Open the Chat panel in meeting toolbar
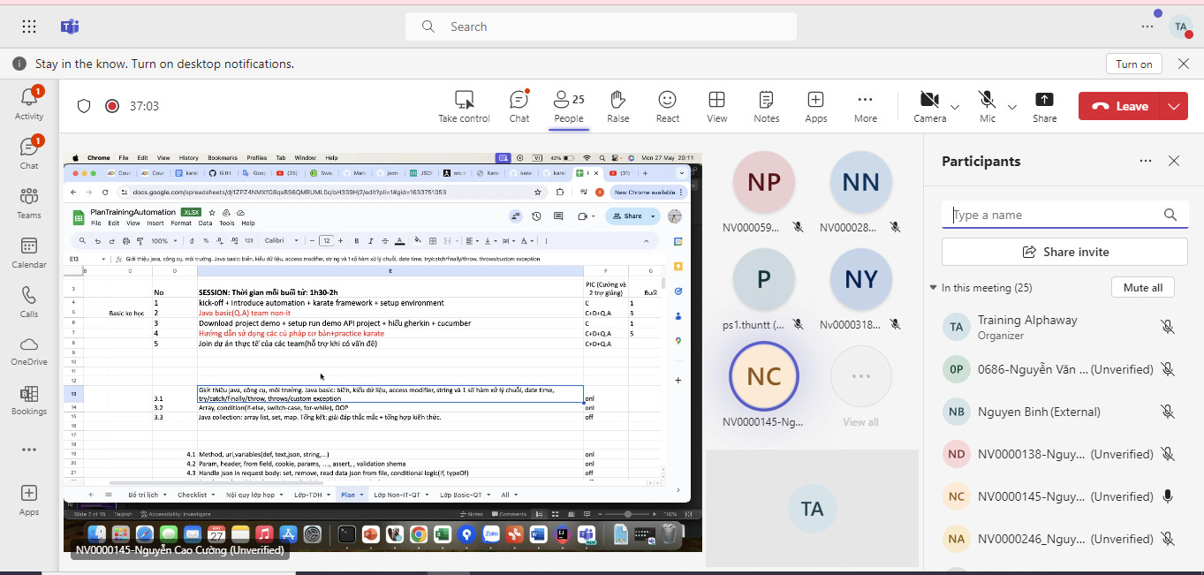This screenshot has width=1204, height=575. pos(519,106)
